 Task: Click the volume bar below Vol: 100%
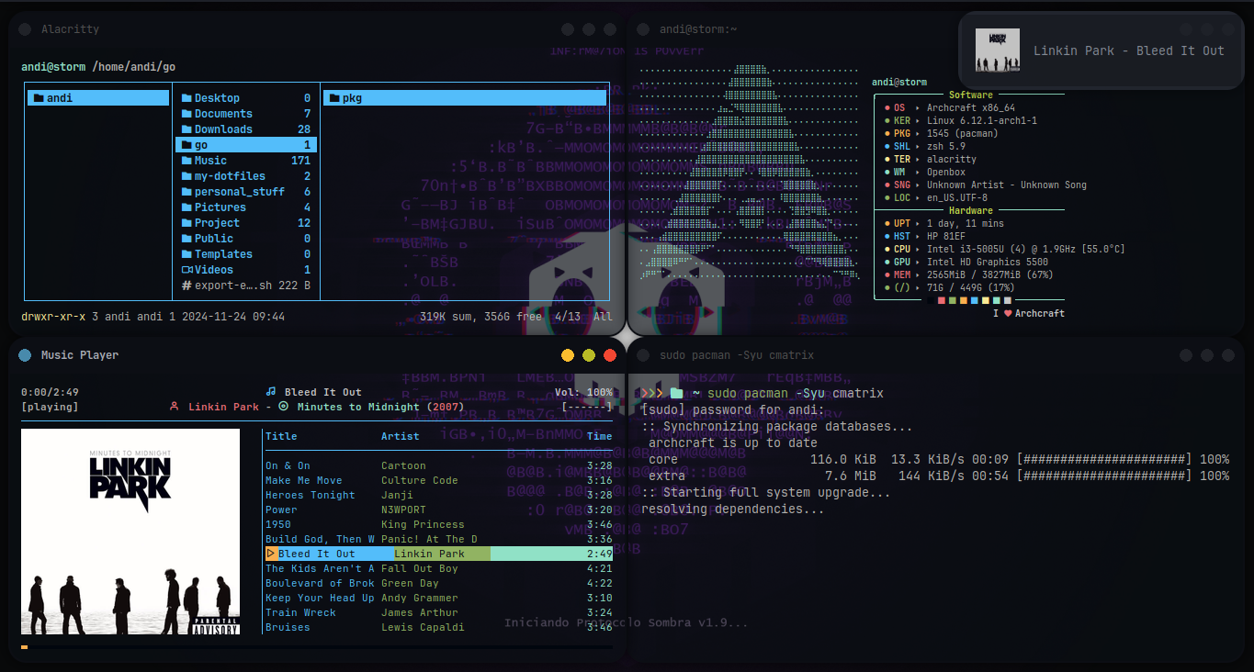click(586, 407)
